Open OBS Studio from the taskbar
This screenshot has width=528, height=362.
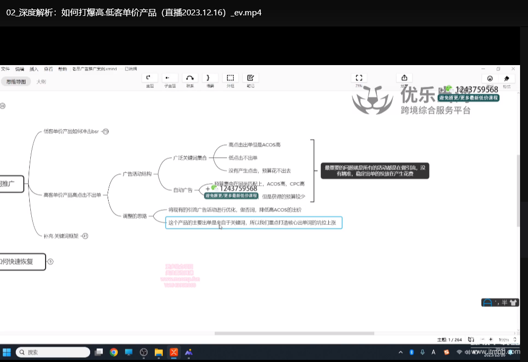click(144, 352)
